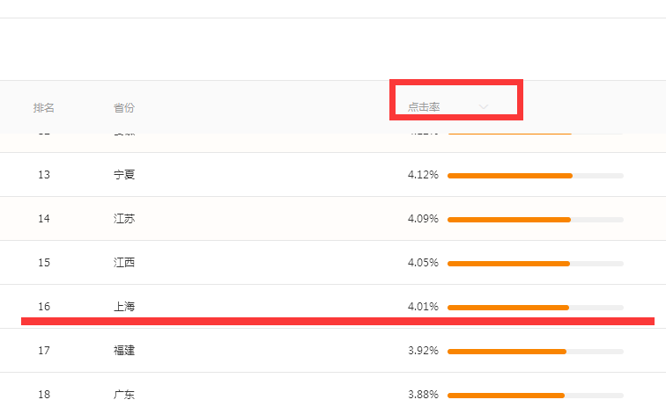Select the 宁夏 province row name

point(124,175)
